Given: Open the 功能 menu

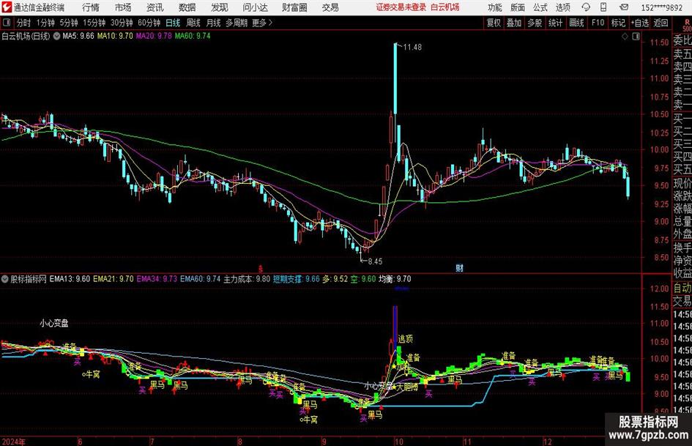Looking at the screenshot, I should [x=495, y=7].
